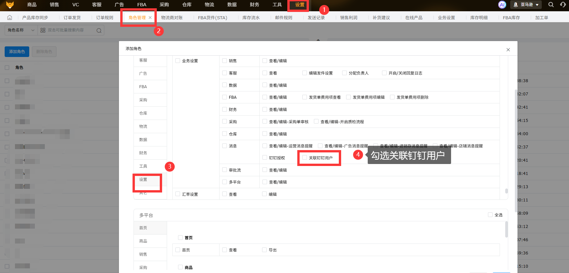569x273 pixels.
Task: Open the AI assistant icon
Action: [x=502, y=5]
